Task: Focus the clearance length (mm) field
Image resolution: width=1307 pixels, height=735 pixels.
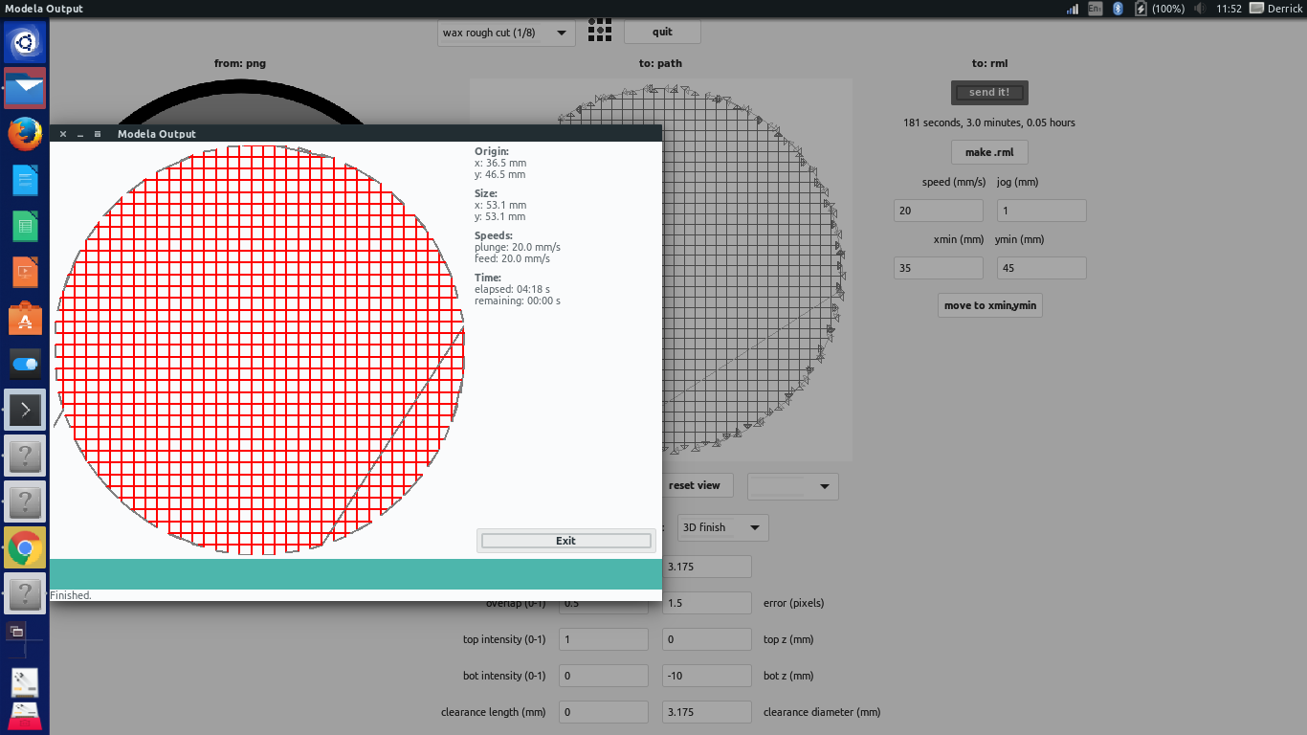Action: [604, 712]
